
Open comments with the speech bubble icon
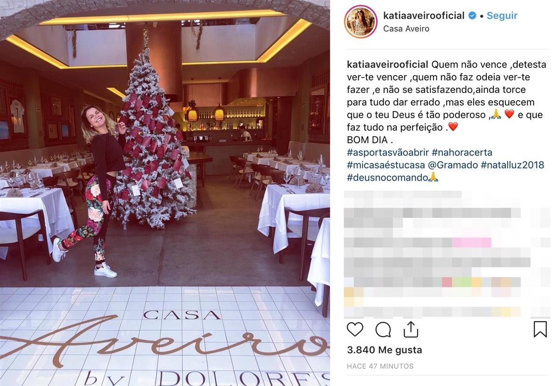[x=383, y=329]
